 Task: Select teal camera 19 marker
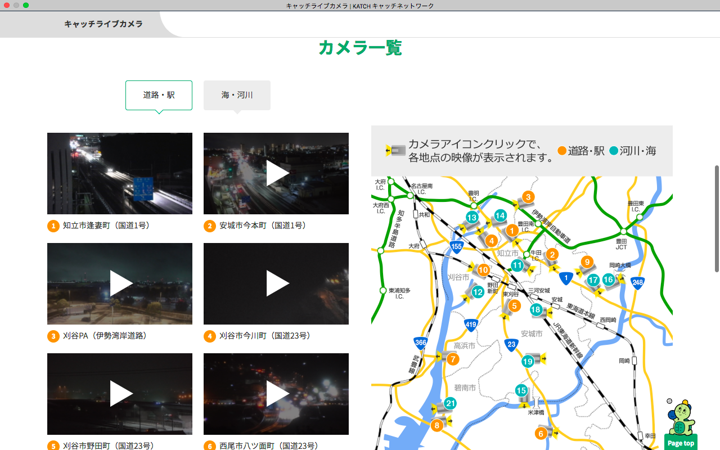pos(528,362)
